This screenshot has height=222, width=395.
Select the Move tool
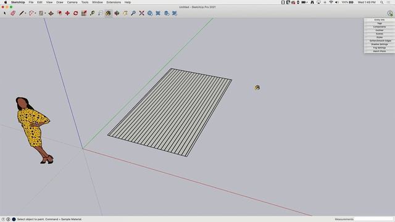click(67, 13)
